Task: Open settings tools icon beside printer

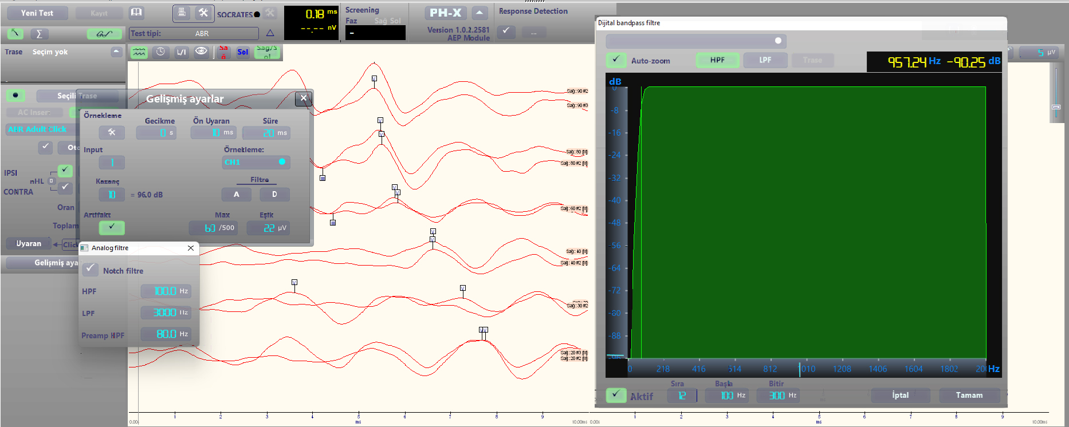Action: click(x=203, y=13)
